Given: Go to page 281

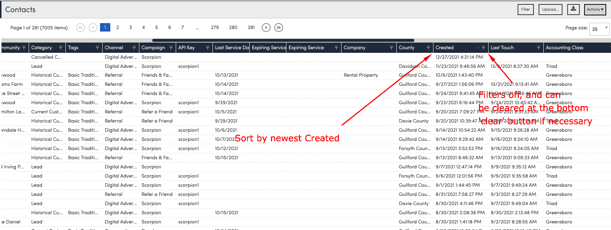Looking at the screenshot, I should coord(251,28).
